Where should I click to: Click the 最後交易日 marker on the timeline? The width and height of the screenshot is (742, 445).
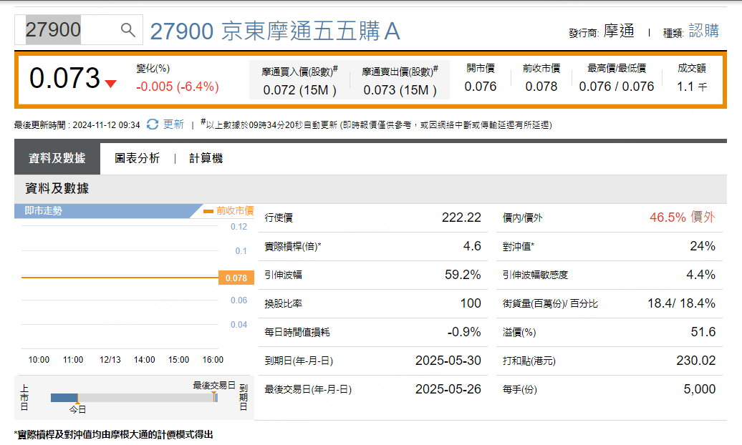(x=214, y=386)
